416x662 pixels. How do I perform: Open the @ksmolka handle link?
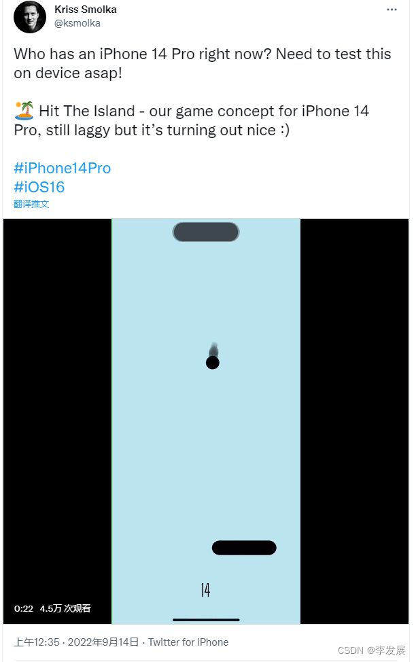pos(77,23)
